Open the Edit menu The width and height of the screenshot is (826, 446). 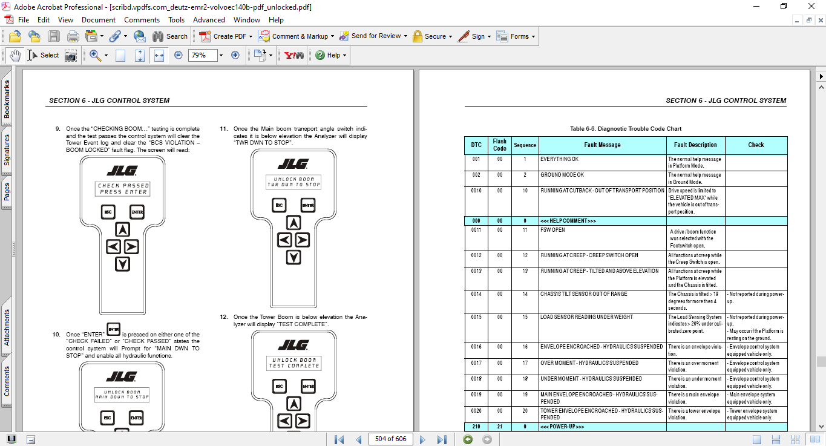[44, 20]
